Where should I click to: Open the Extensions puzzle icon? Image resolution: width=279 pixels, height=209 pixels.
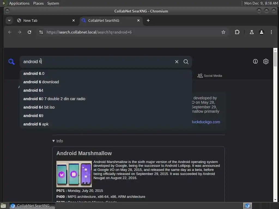coord(237,32)
